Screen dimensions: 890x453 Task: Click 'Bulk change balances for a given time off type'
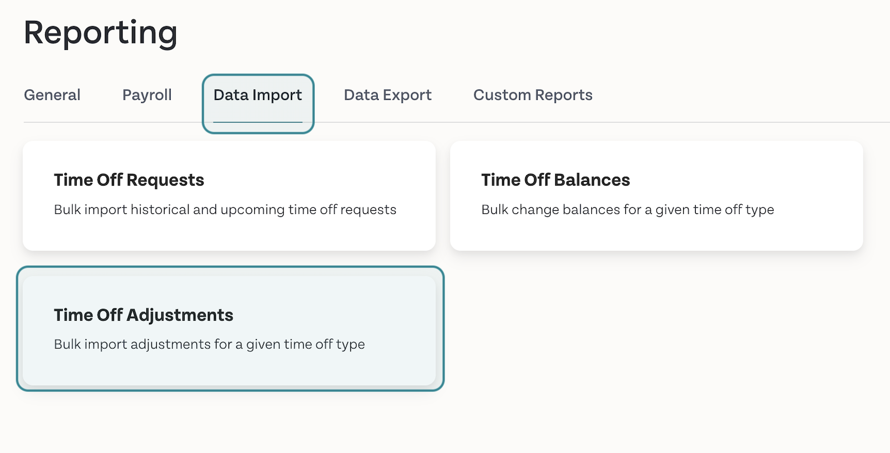pos(627,210)
